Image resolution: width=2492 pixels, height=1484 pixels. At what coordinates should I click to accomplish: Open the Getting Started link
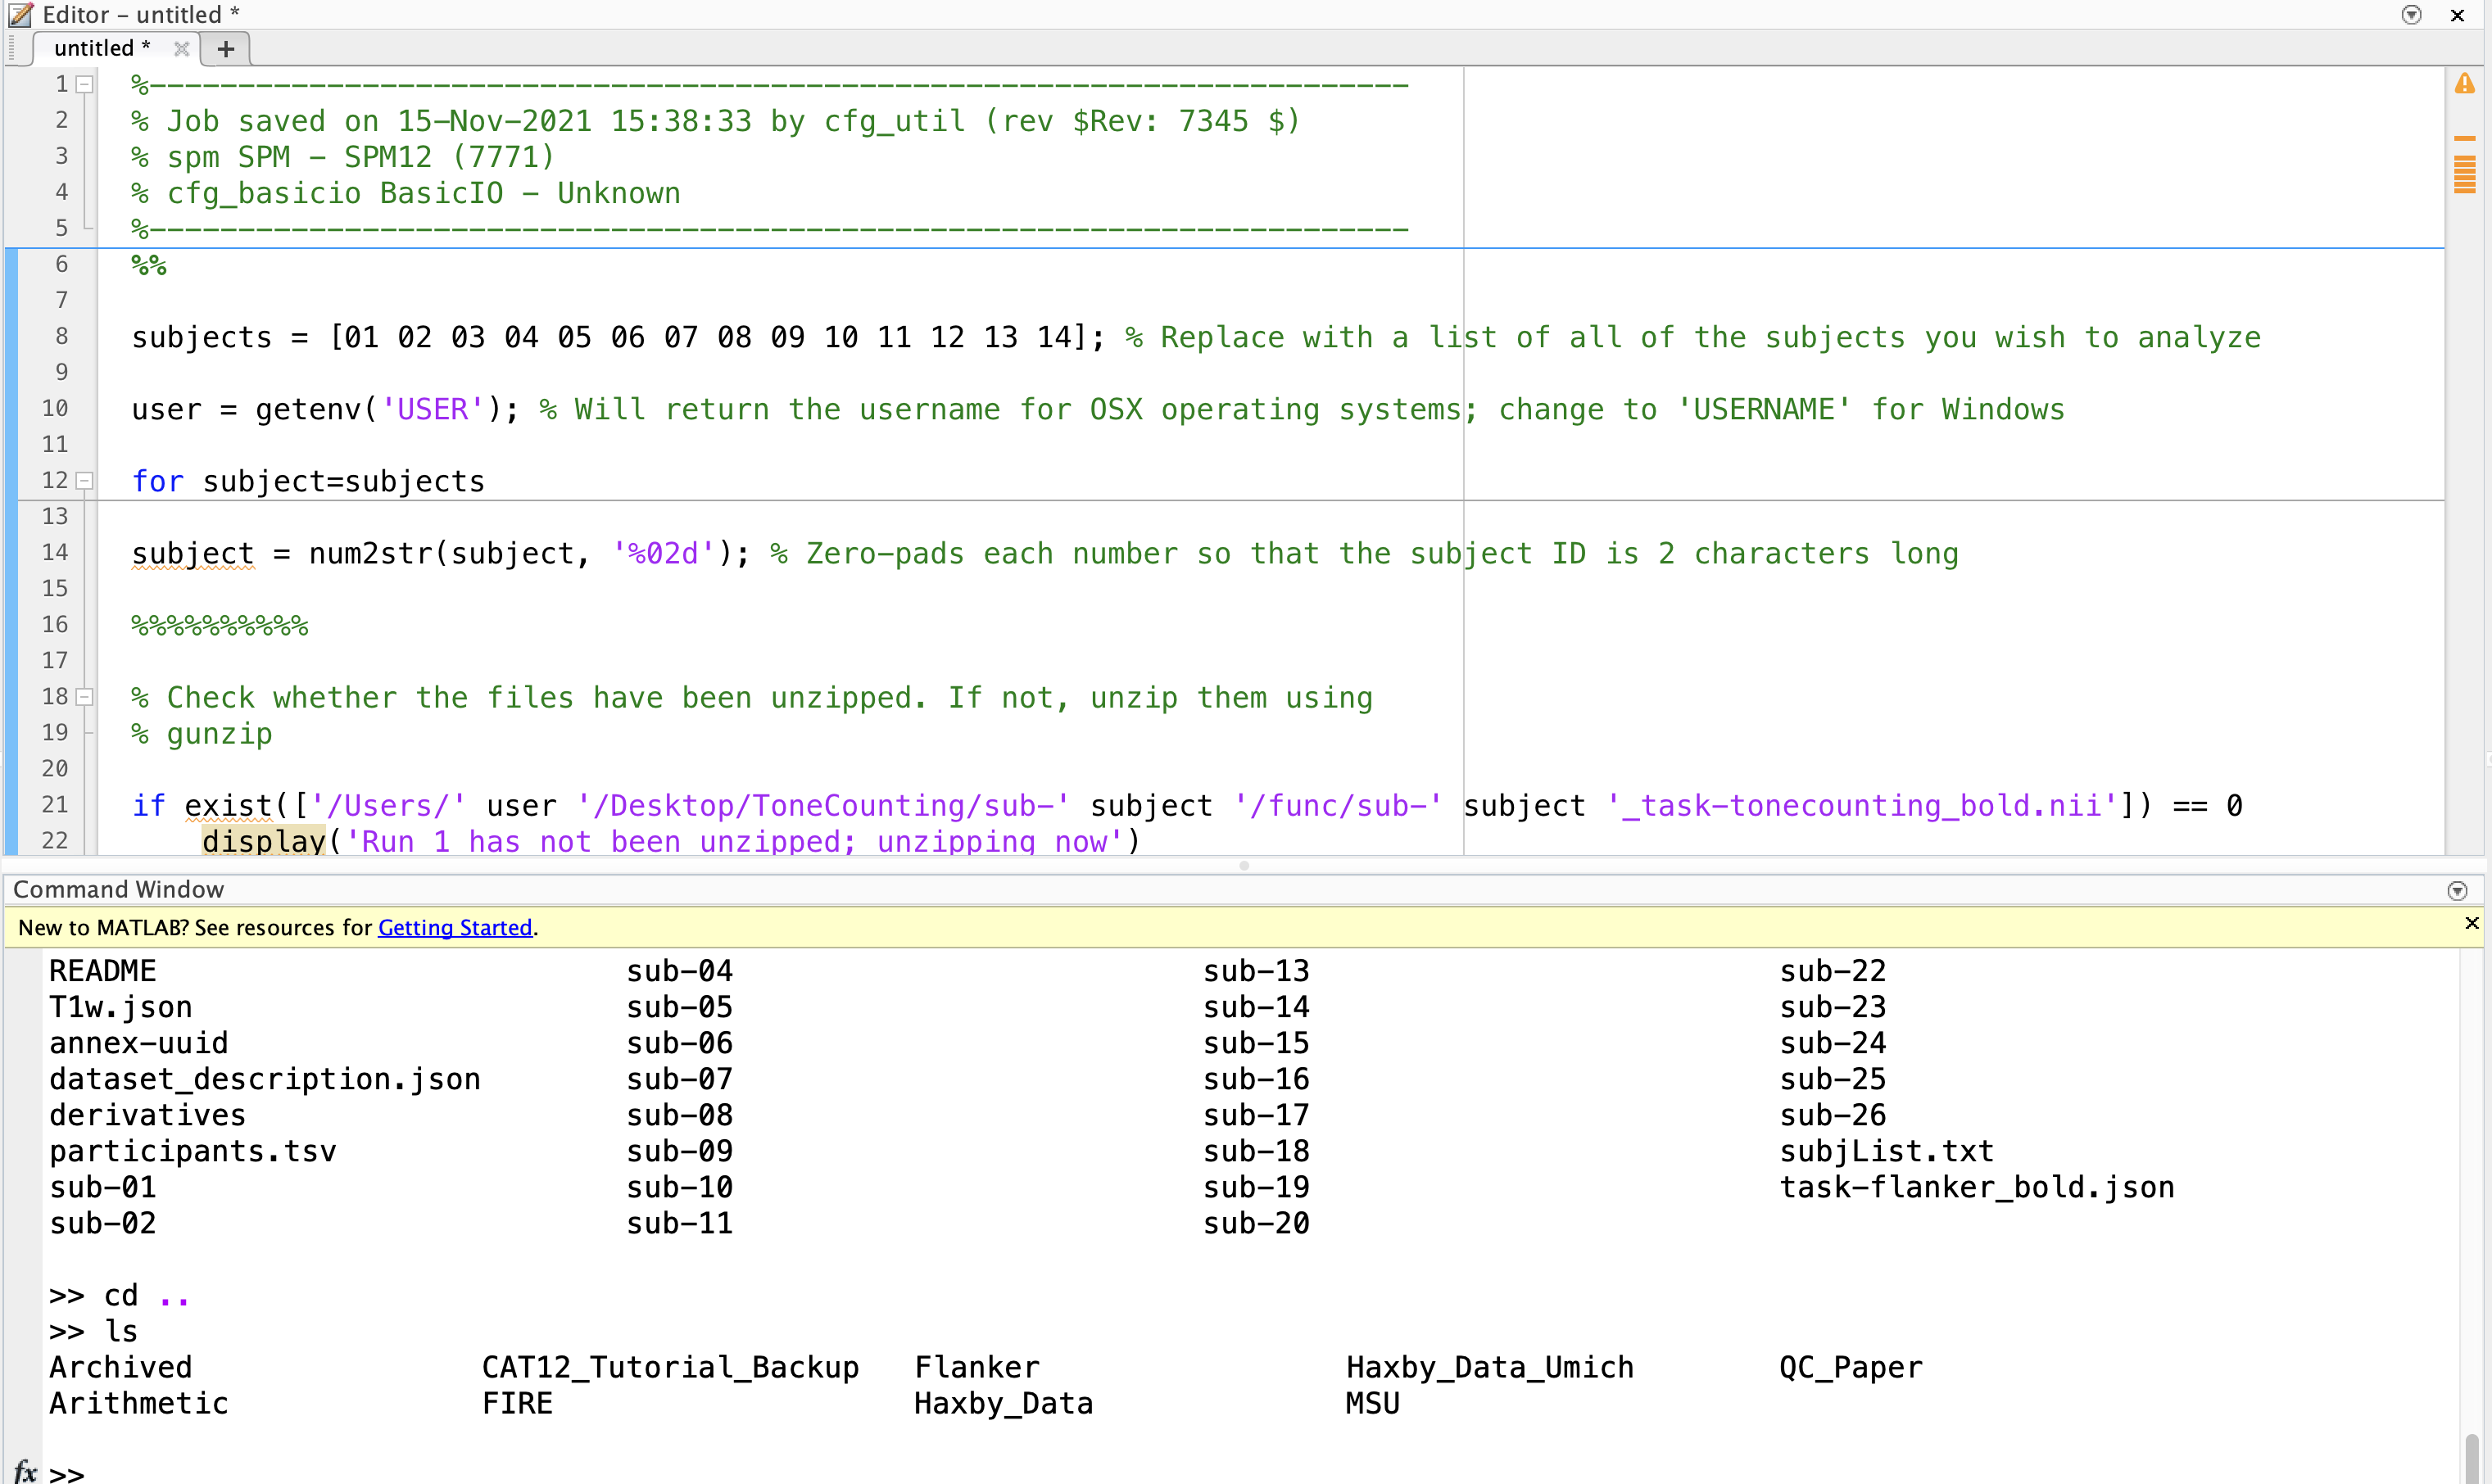click(455, 927)
